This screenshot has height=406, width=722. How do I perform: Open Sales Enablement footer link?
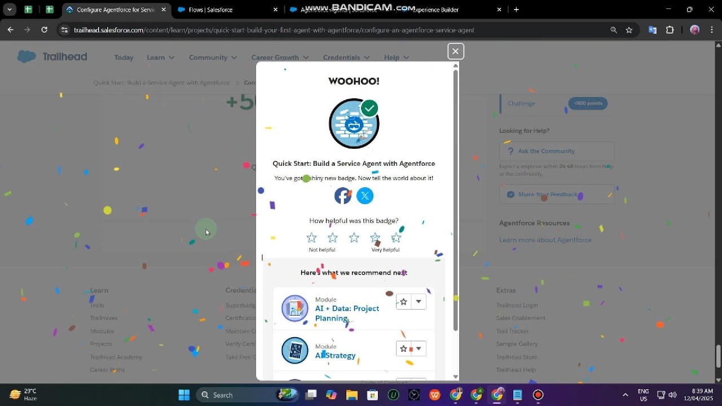click(x=521, y=318)
